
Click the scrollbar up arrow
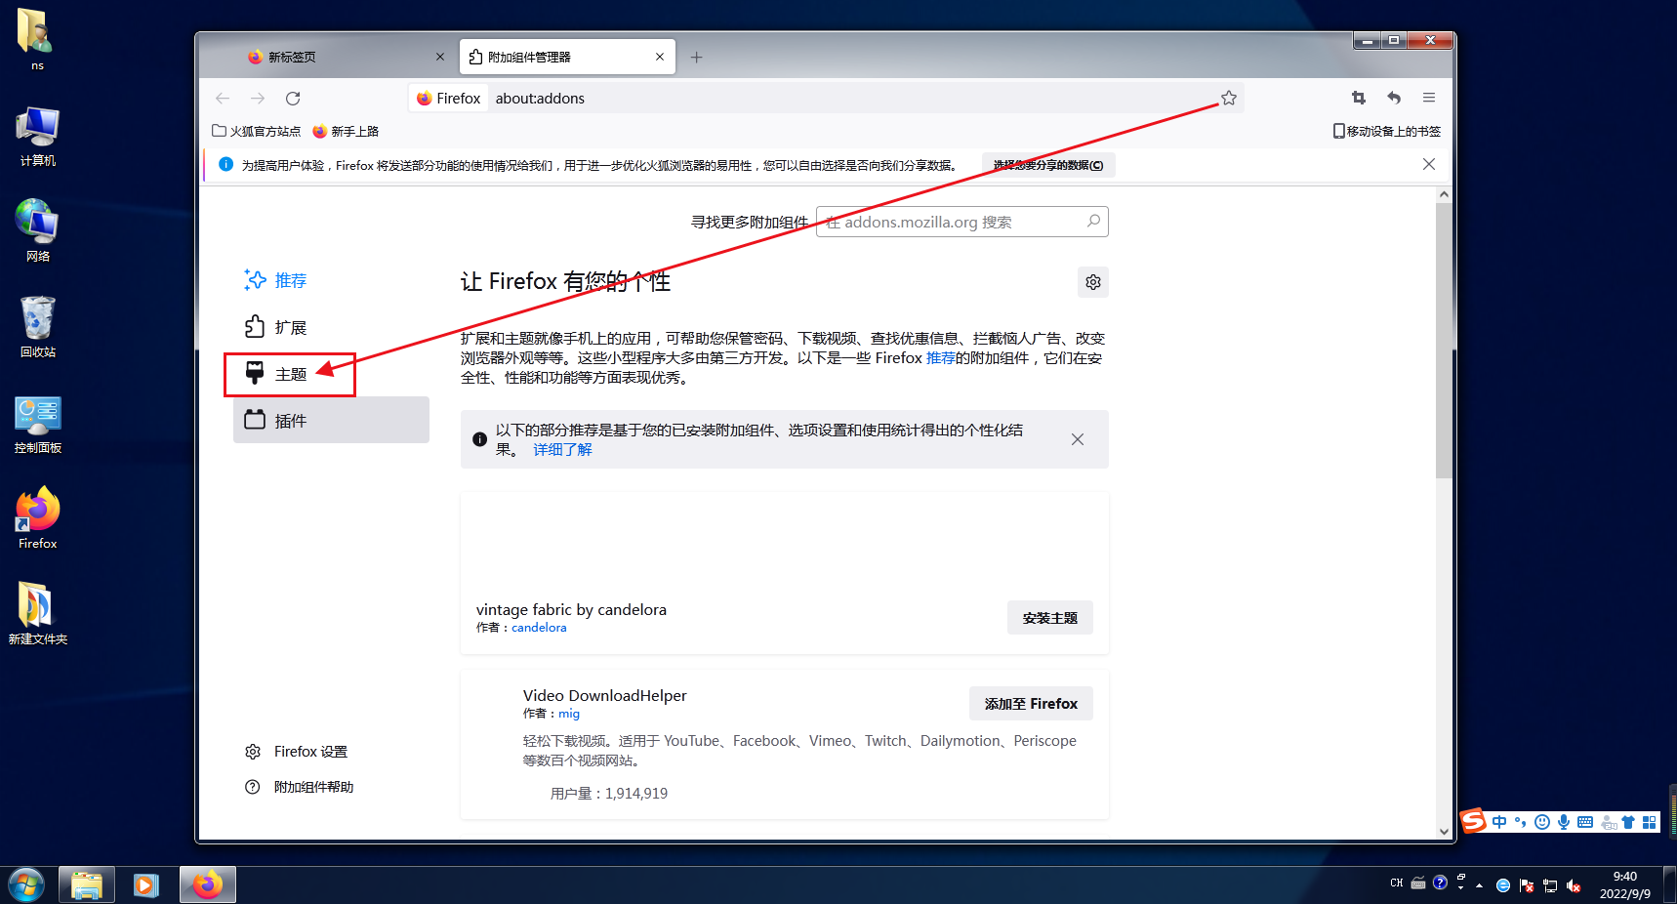(x=1444, y=195)
